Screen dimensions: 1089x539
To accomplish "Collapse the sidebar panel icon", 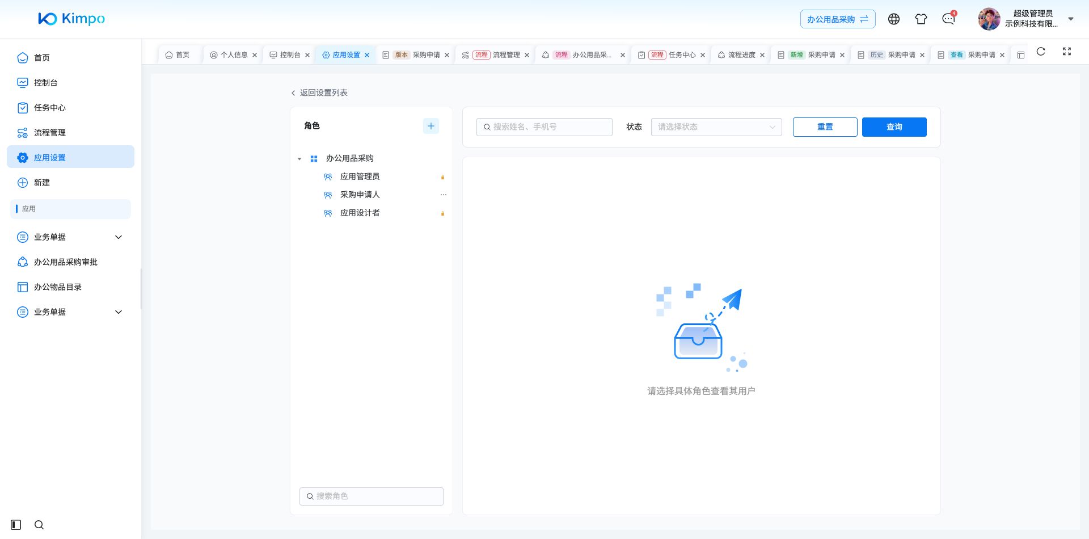I will tap(16, 525).
